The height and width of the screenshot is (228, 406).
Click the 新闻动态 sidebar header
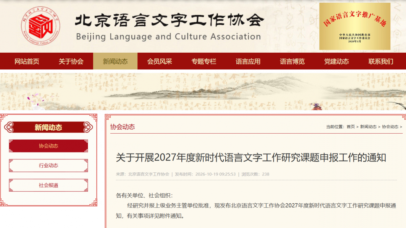point(48,127)
